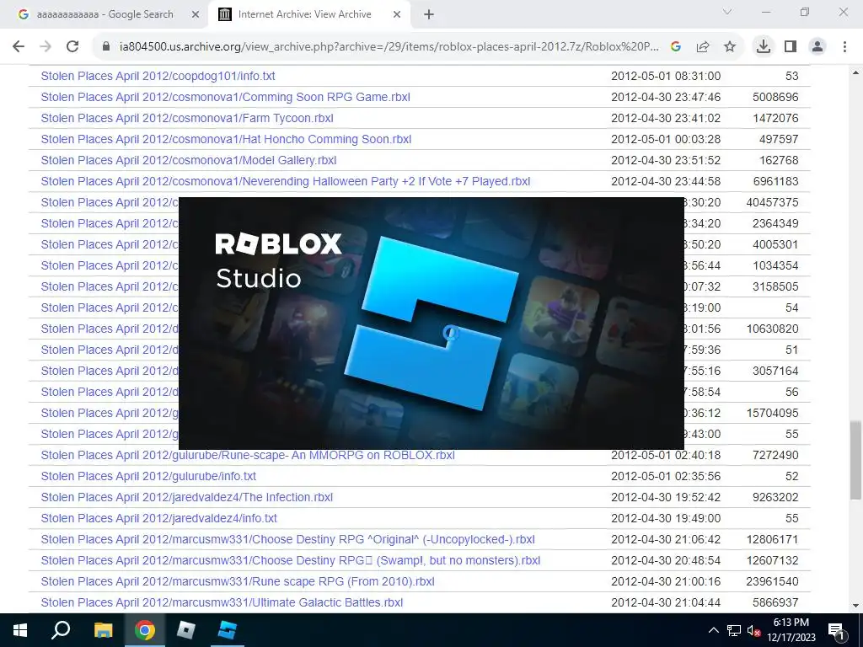View site information lock icon
Screen dimensions: 863x647
tap(106, 47)
